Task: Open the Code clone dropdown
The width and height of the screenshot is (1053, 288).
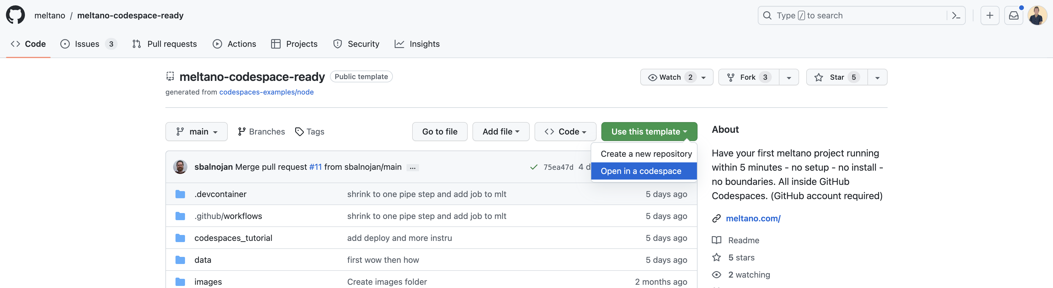Action: (x=565, y=131)
